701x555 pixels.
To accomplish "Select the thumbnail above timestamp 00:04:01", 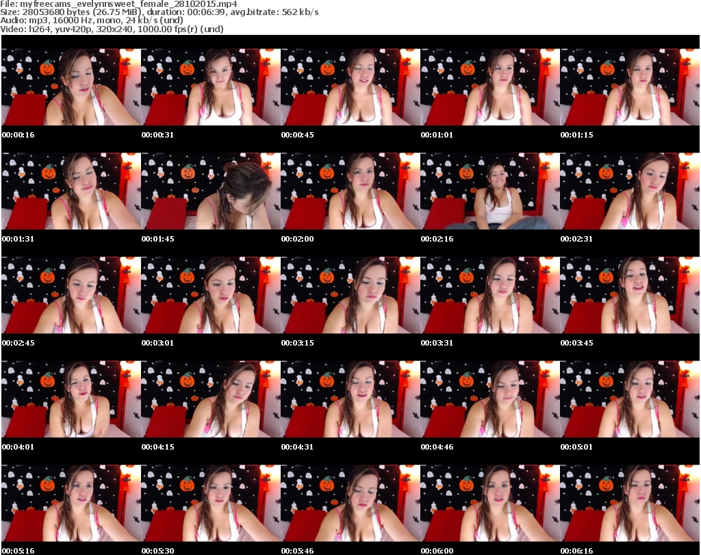I will tap(71, 400).
